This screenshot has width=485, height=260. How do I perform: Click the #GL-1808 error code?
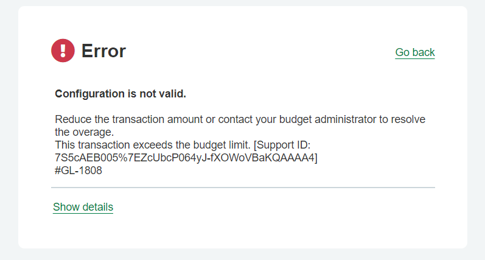(x=79, y=170)
